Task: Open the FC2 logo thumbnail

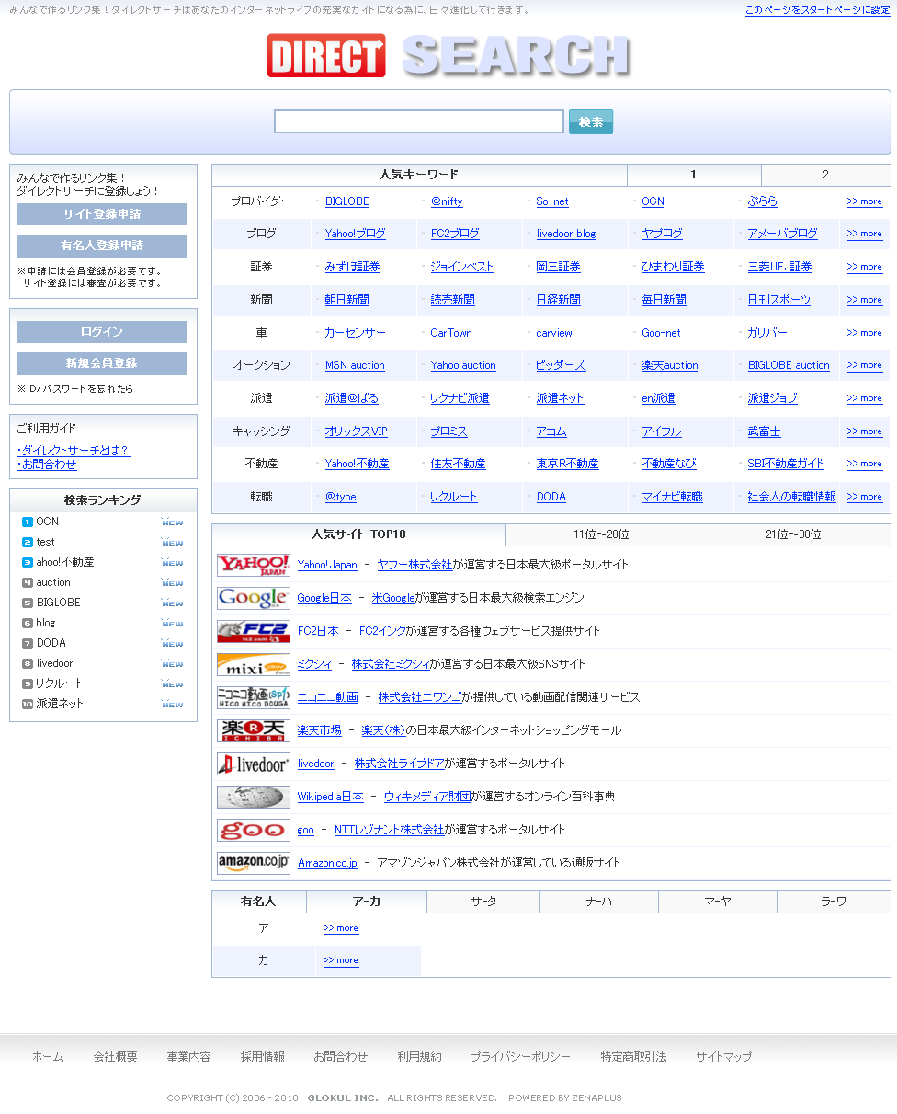Action: (x=254, y=631)
